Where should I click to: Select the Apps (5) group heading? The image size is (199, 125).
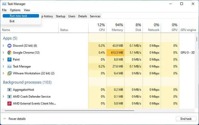point(10,38)
